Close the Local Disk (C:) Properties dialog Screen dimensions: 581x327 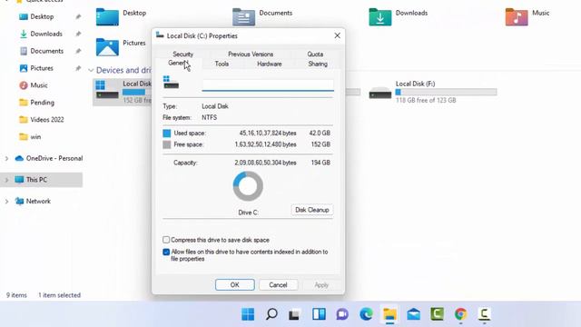[337, 35]
